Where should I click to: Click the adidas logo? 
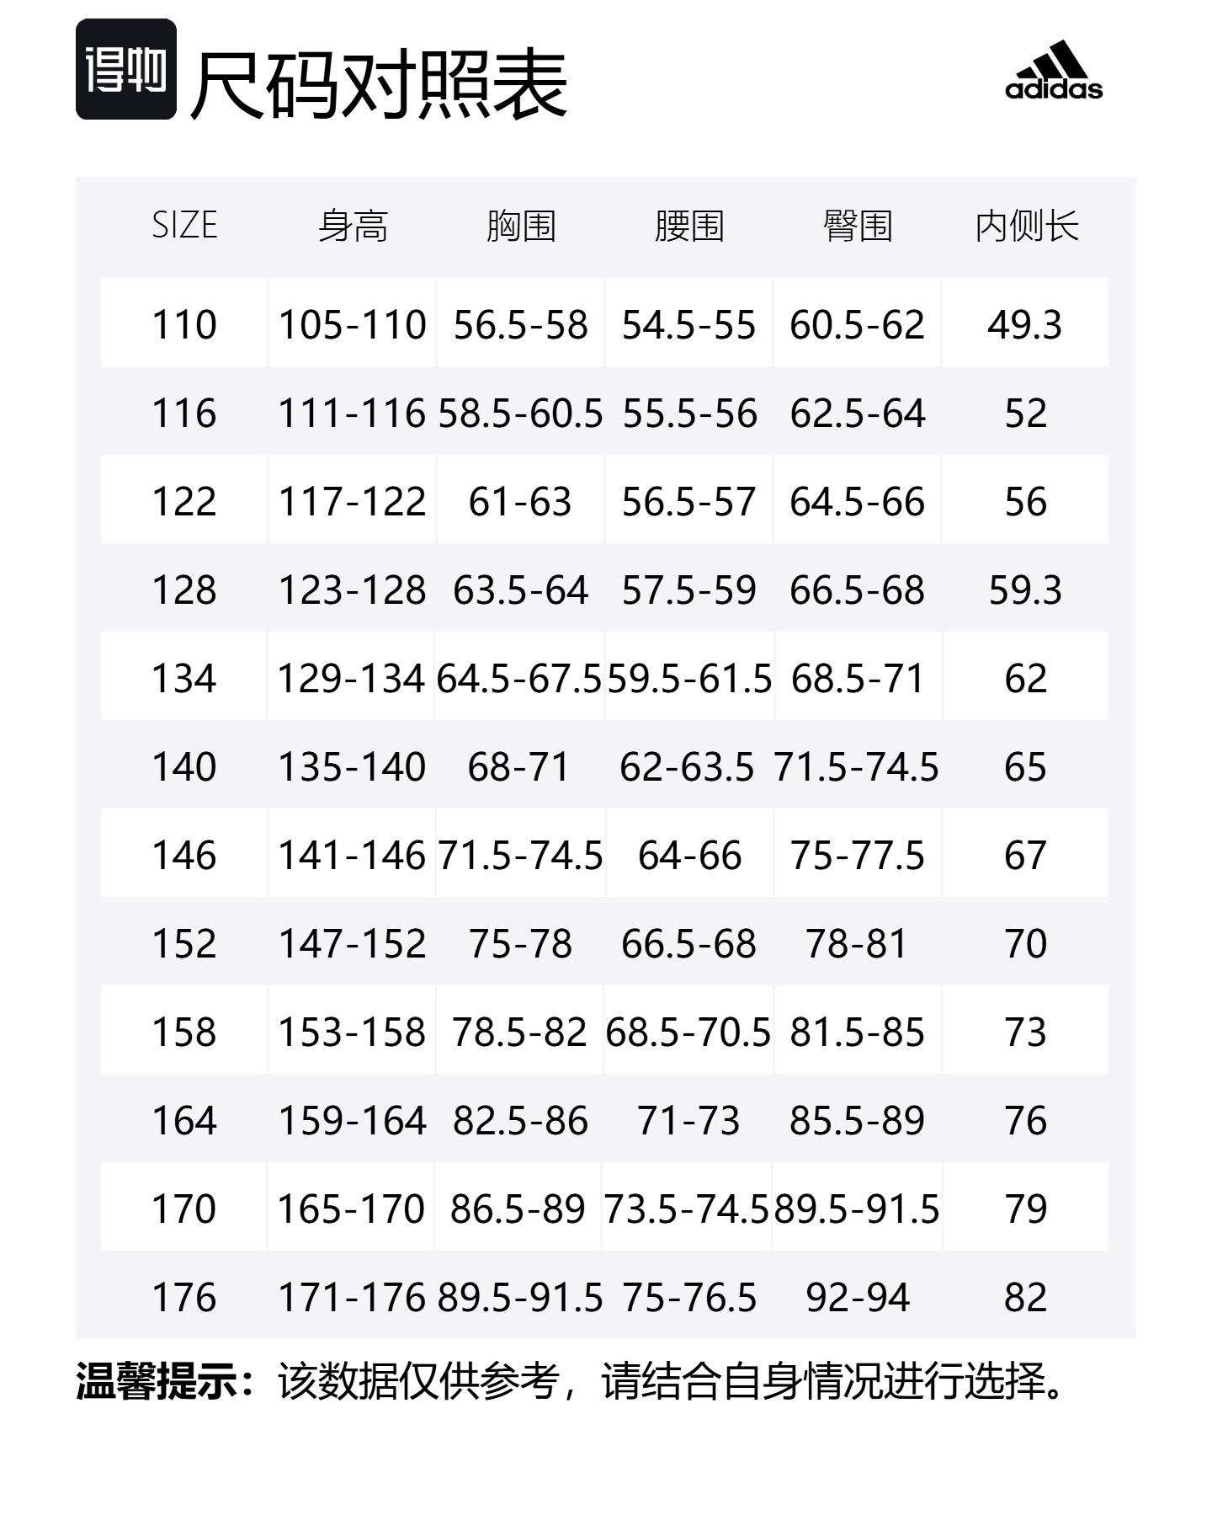pyautogui.click(x=1054, y=70)
